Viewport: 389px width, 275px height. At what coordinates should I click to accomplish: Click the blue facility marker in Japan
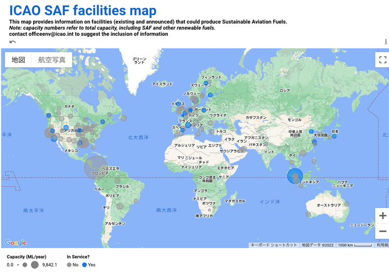pos(334,136)
